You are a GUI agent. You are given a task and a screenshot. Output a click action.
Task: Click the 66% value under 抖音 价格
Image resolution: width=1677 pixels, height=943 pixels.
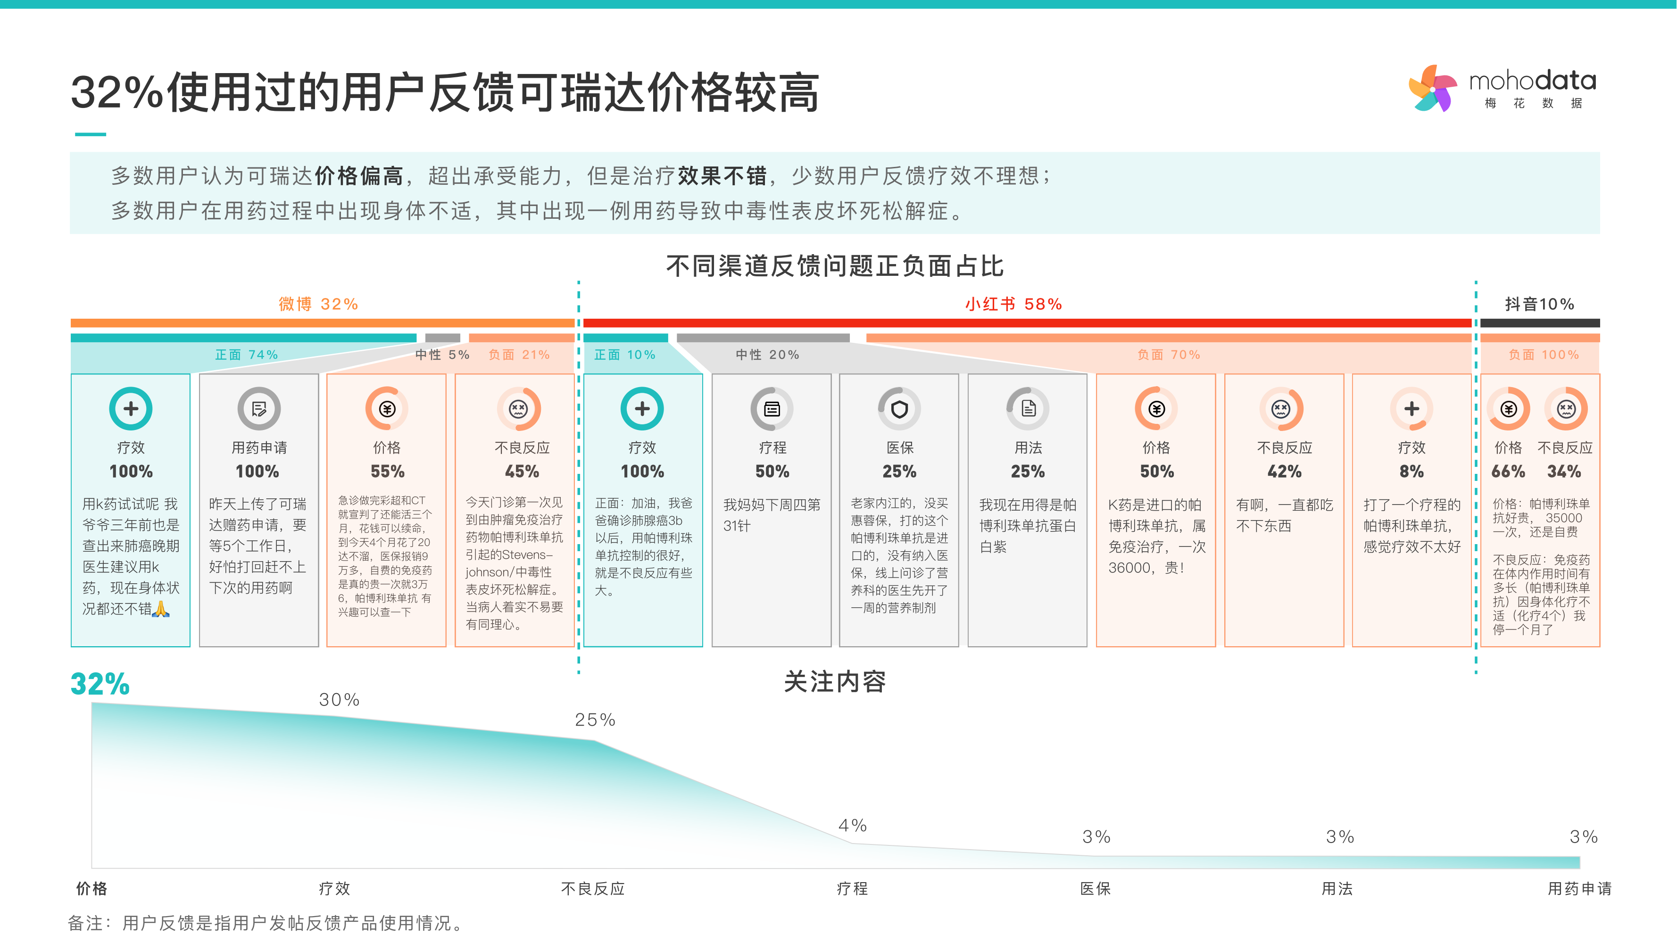pyautogui.click(x=1508, y=471)
